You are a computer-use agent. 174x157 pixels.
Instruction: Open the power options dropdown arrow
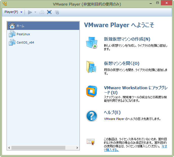tap(35, 12)
